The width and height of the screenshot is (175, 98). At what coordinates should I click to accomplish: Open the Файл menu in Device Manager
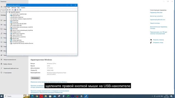point(9,8)
